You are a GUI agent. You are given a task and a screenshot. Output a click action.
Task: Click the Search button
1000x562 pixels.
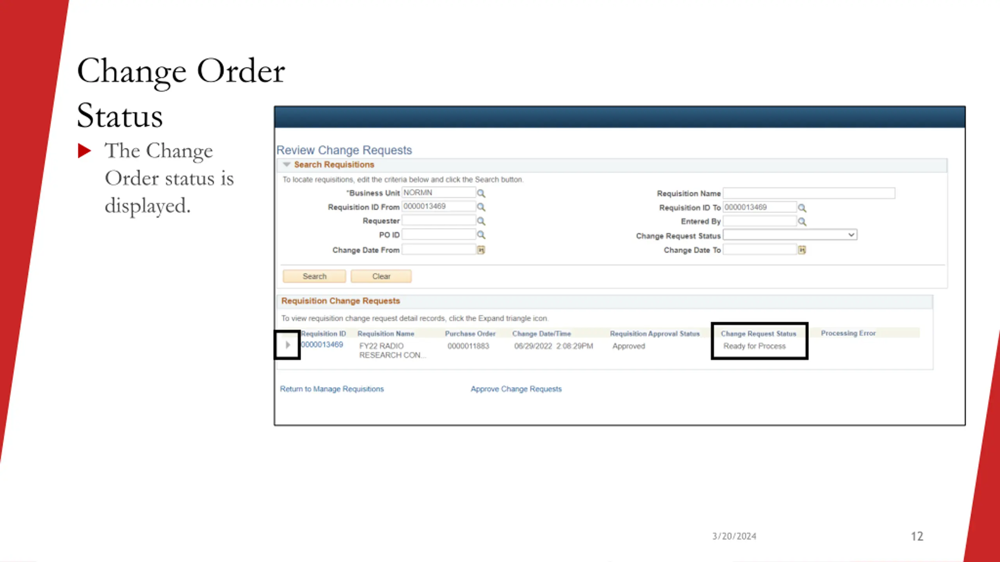click(314, 276)
